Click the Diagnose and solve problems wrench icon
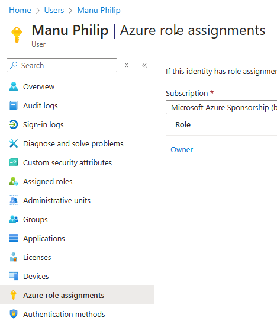277x327 pixels. point(14,143)
